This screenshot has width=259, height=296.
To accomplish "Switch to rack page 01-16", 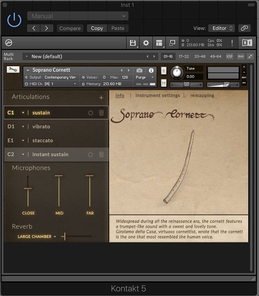I will pos(168,57).
